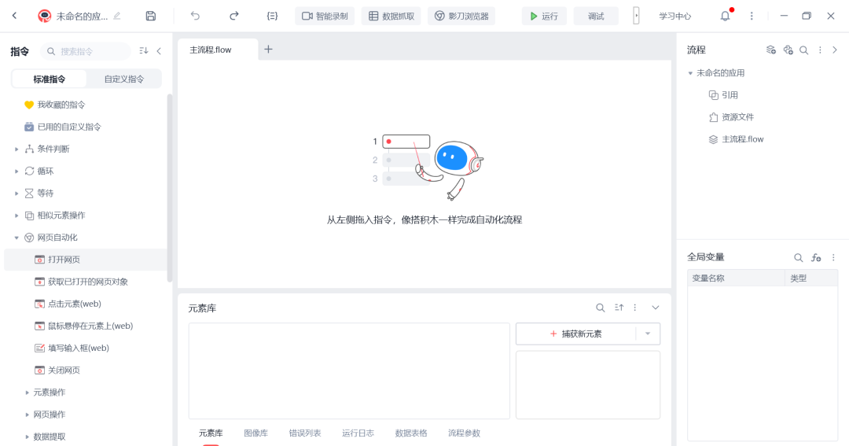Click first add-flow icon in 流程 header
Viewport: 849px width, 446px height.
(771, 50)
